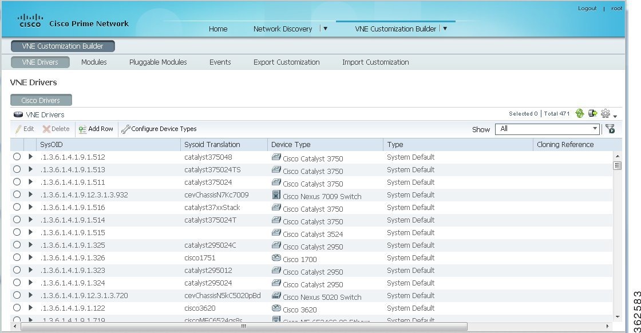Click the device icon in the catalyst375048 row
This screenshot has height=333, width=641.
[276, 157]
